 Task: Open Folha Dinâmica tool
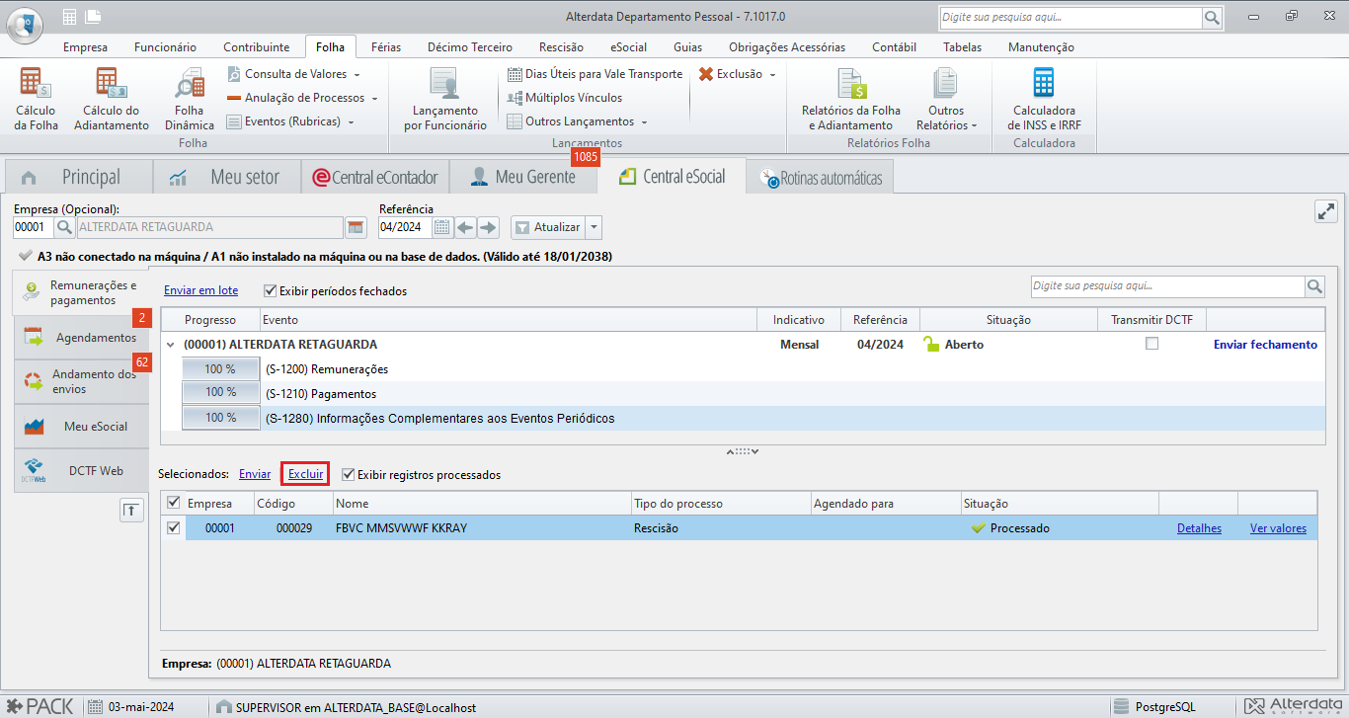[190, 99]
